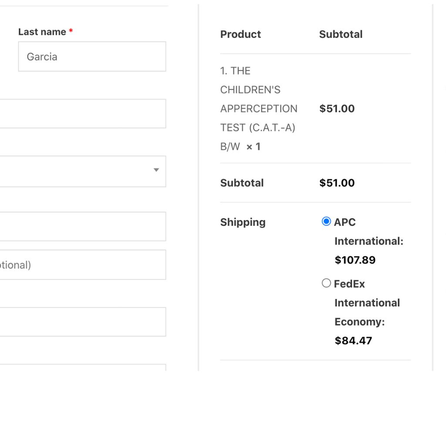Click the field with the optional placeholder
Viewport: 446px width, 446px height.
tap(83, 265)
